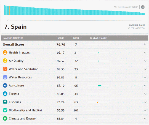The width and height of the screenshot is (149, 125).
Task: Click the Name of Indicator column header
Action: click(x=13, y=38)
